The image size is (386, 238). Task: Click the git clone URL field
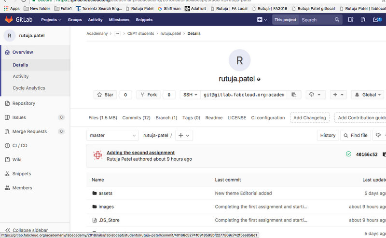point(244,95)
